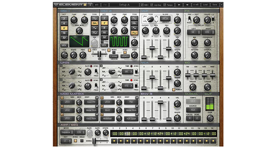
Task: Toggle the arpeggiator Hold button
Action: tap(82, 141)
